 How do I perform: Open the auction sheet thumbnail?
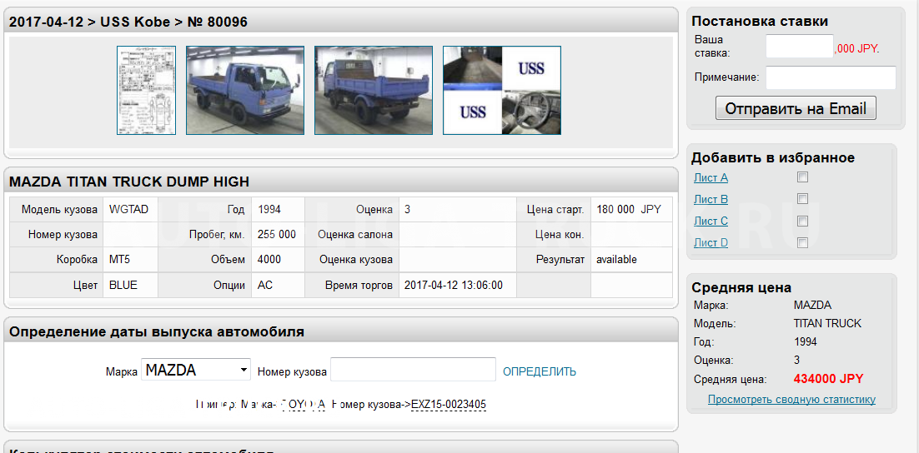146,90
